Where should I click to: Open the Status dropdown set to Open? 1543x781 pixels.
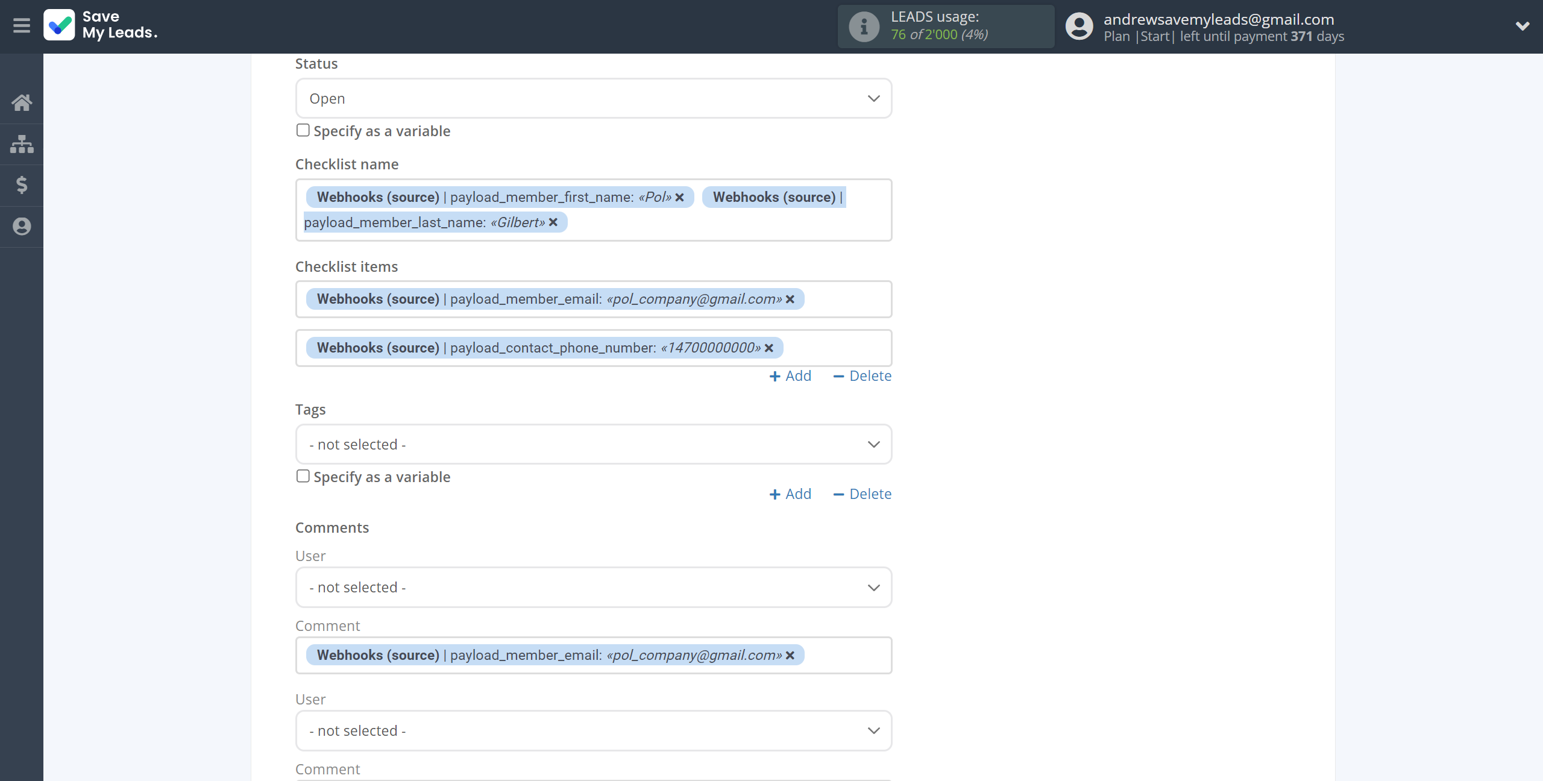(594, 98)
